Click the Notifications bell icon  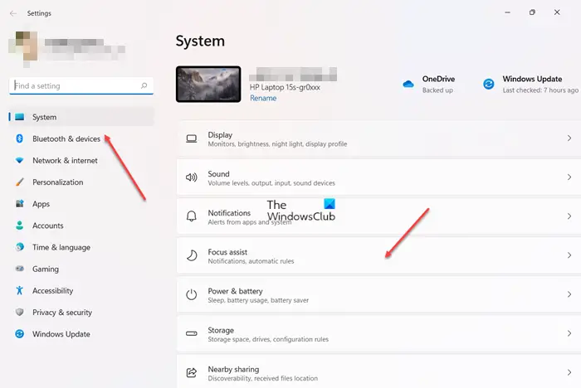(192, 216)
